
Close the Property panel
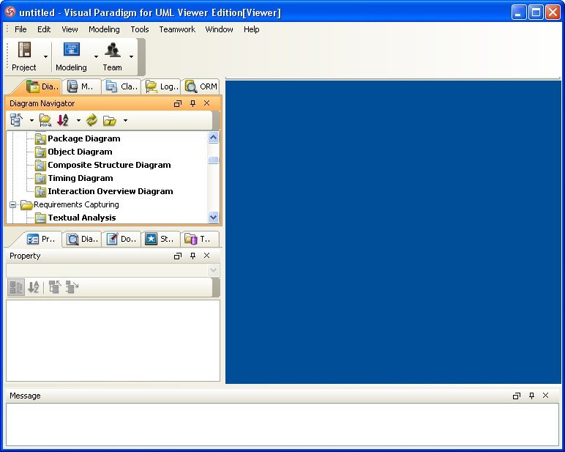(207, 256)
